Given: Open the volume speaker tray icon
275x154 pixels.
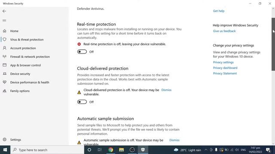Looking at the screenshot, I should coord(237,150).
